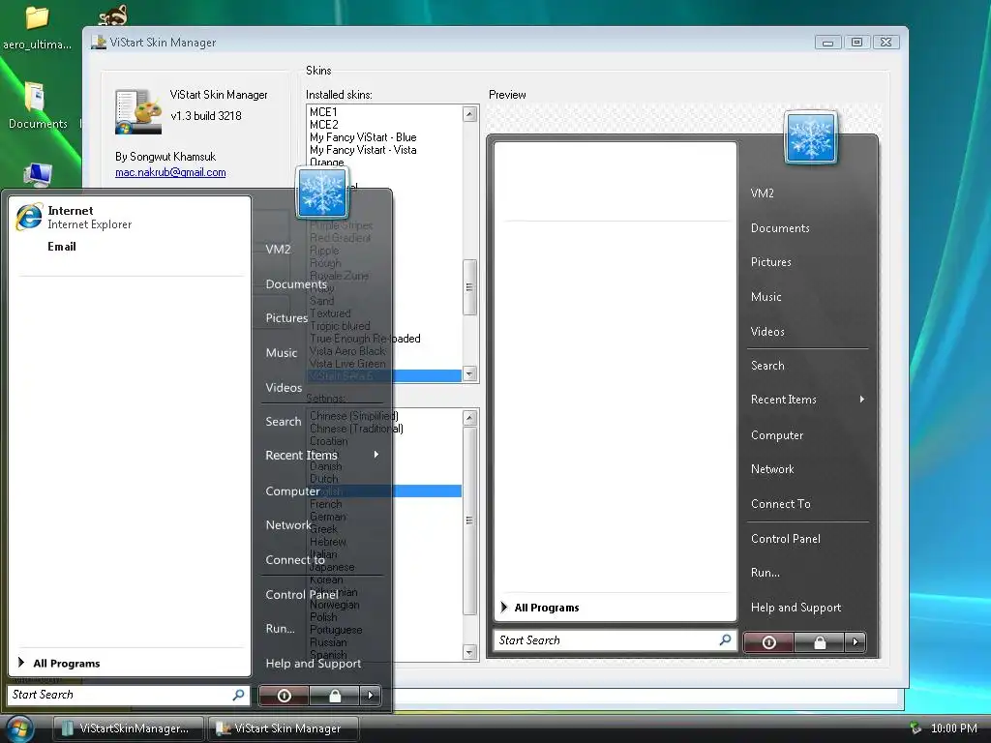This screenshot has height=743, width=991.
Task: Select the Polish language
Action: coord(323,617)
